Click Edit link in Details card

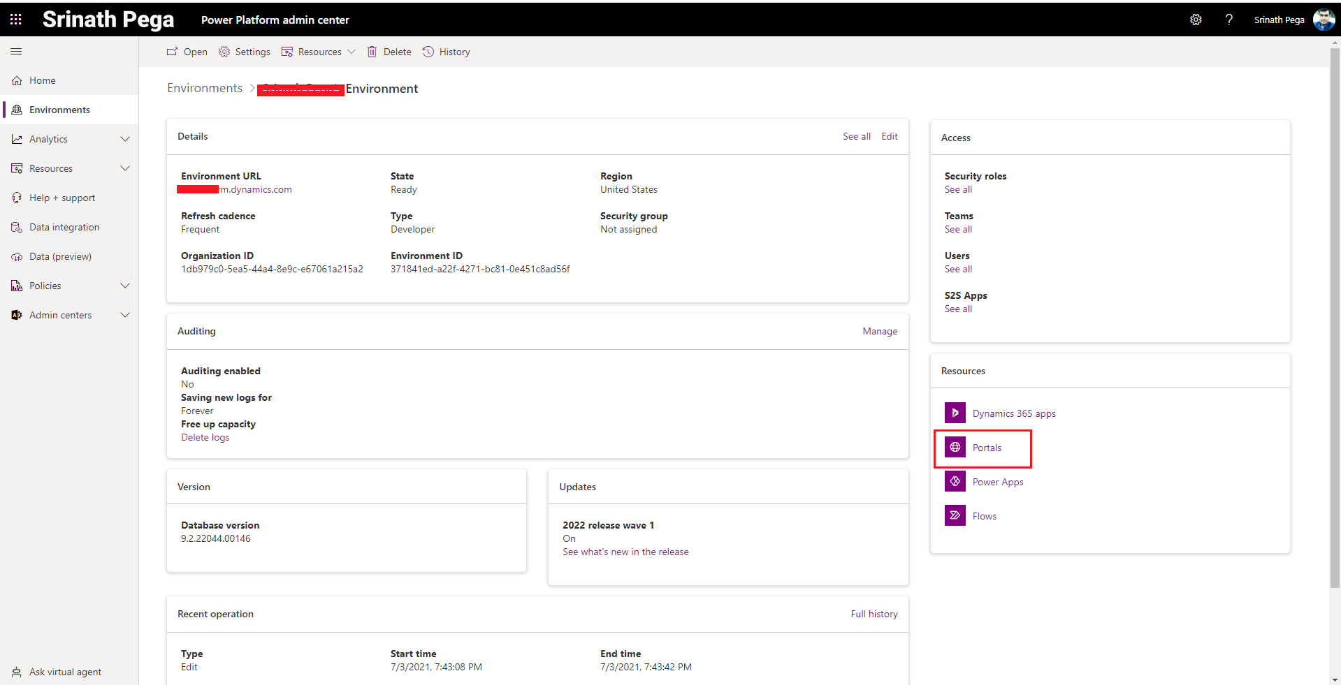(889, 136)
